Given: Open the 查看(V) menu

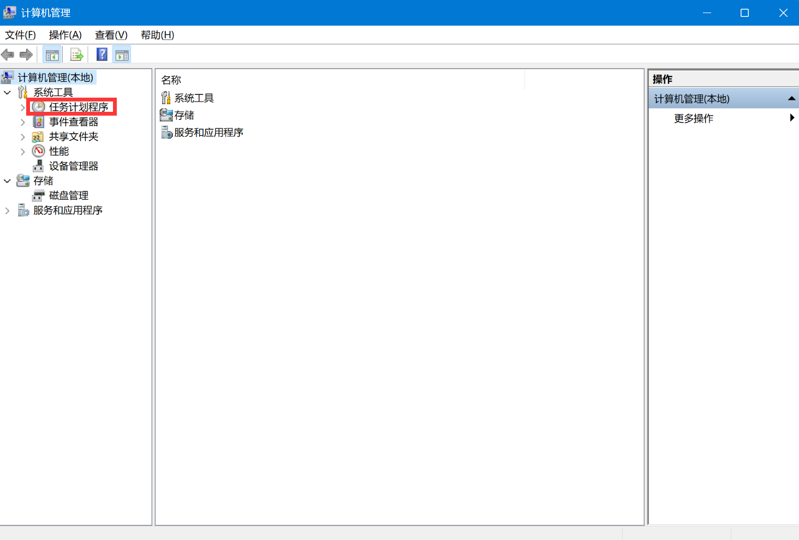Looking at the screenshot, I should click(111, 35).
